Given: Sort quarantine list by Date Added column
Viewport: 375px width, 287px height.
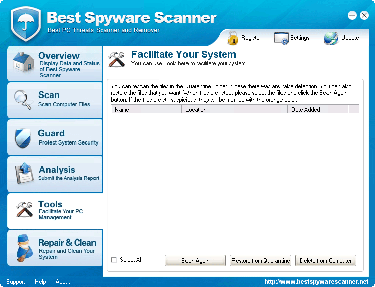Looking at the screenshot, I should click(x=318, y=109).
